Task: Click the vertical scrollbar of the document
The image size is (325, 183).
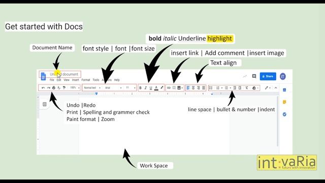Action: (277, 121)
